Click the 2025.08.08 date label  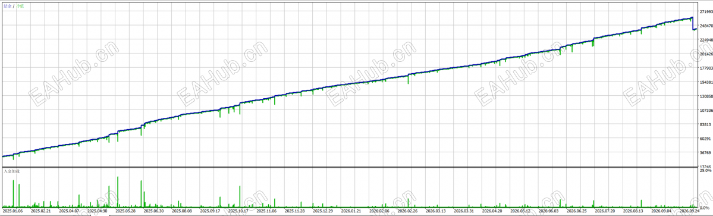183,211
